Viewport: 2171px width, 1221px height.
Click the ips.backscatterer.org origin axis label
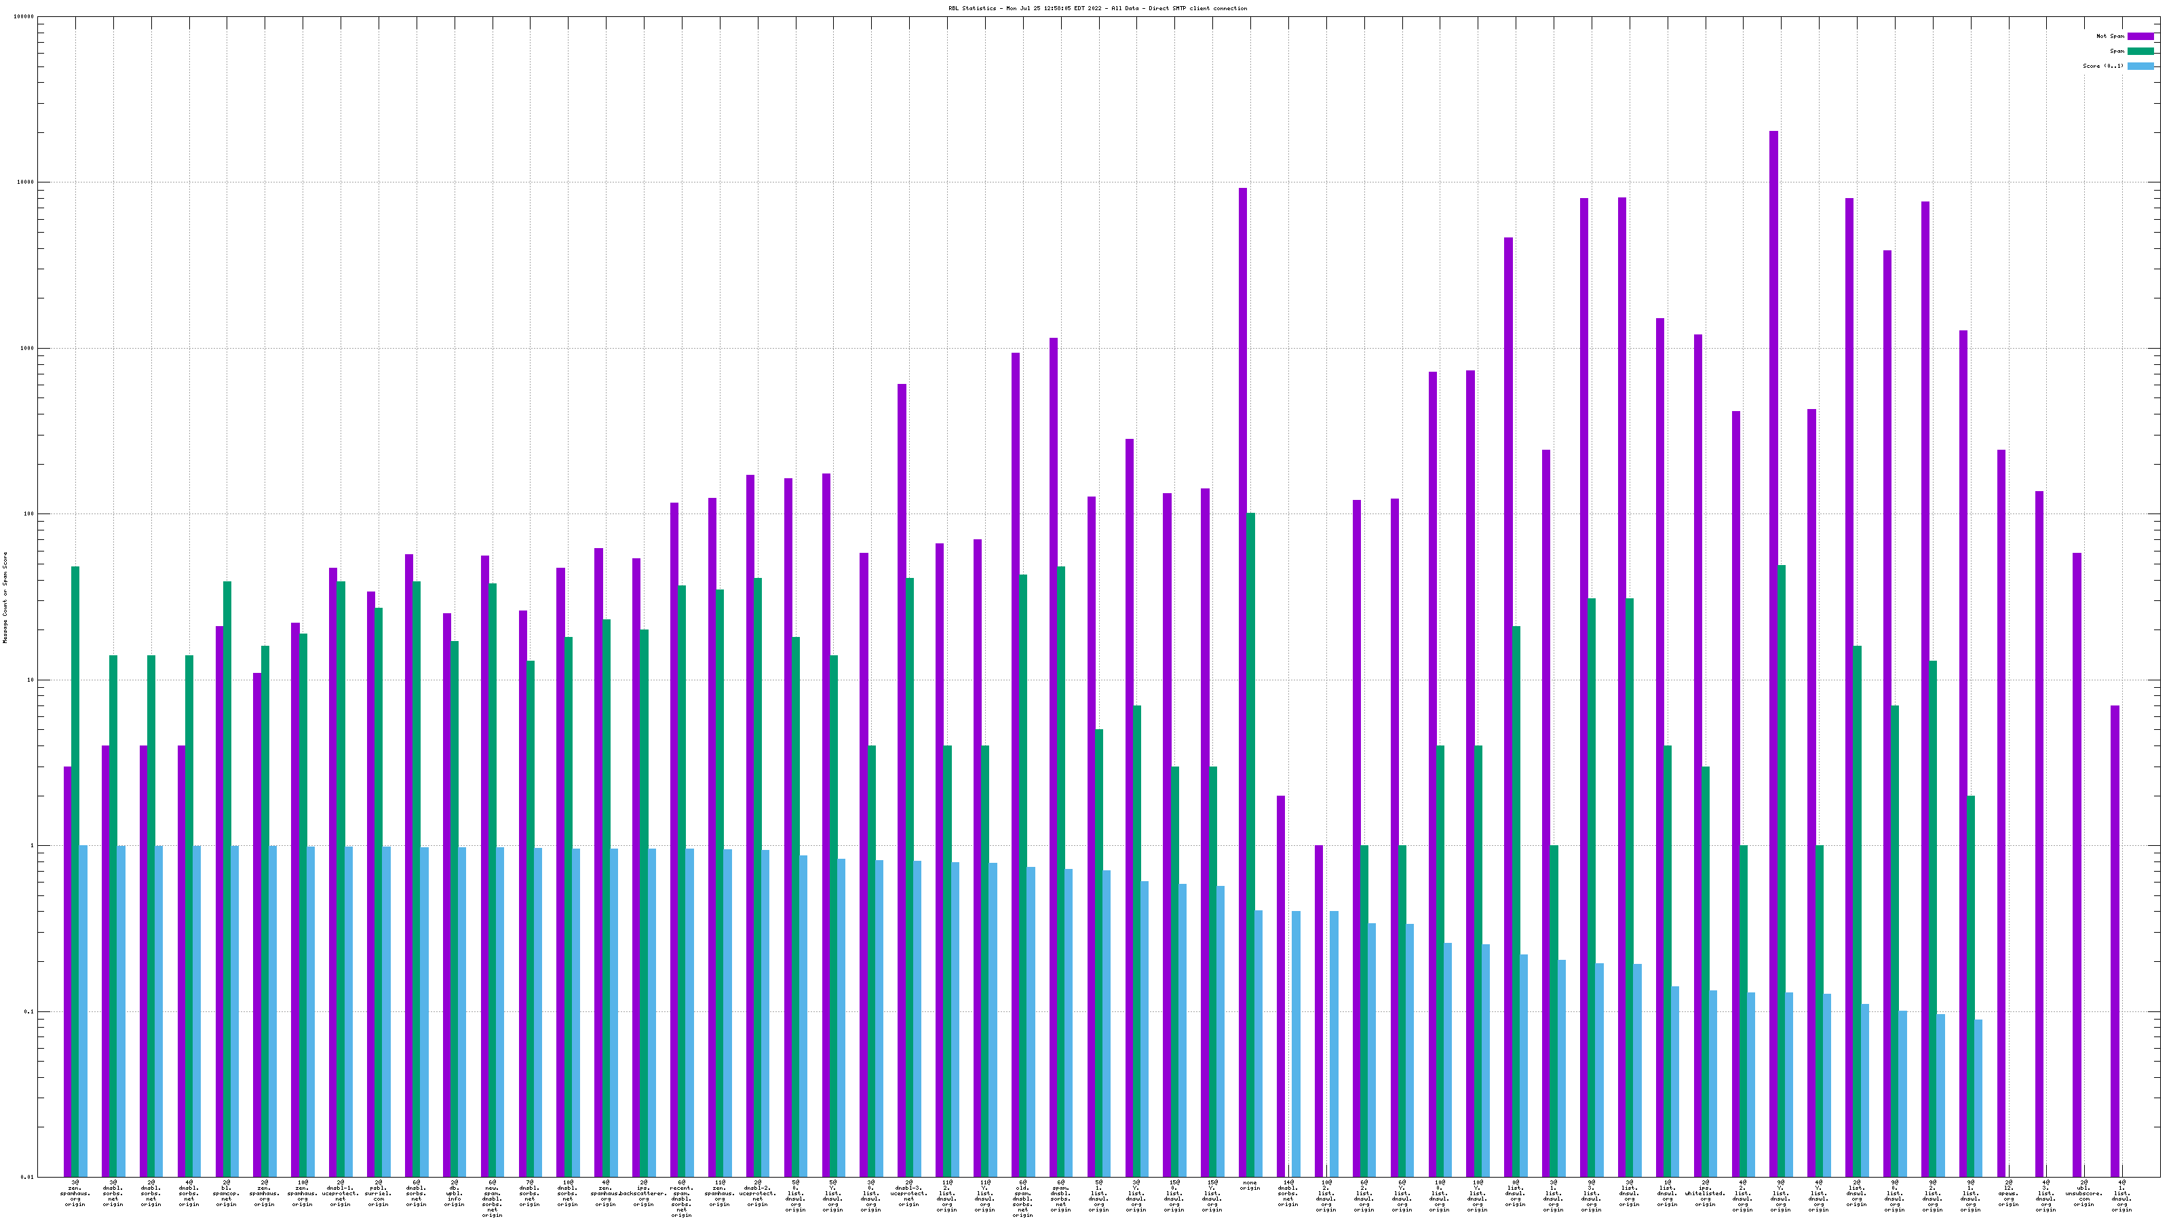point(643,1193)
